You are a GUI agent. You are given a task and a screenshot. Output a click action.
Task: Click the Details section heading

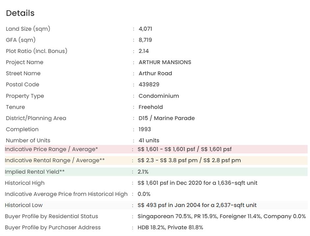20,13
